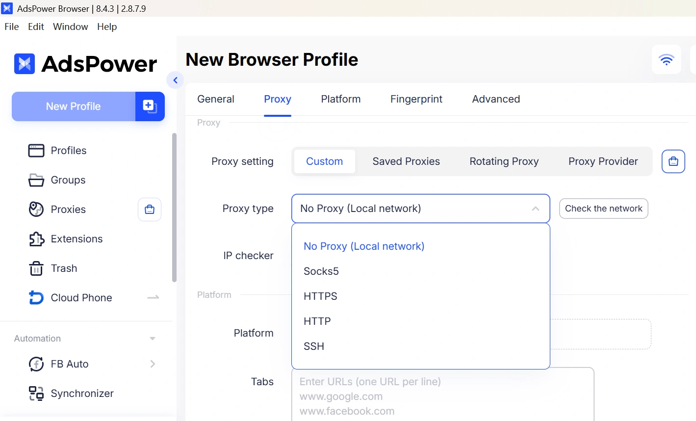
Task: Open the Help menu
Action: [x=107, y=26]
